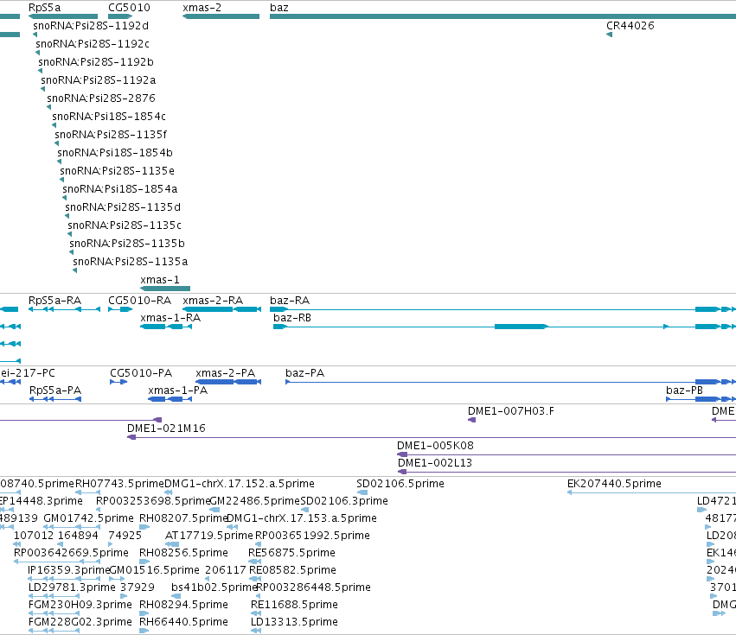The height and width of the screenshot is (635, 736).
Task: Click the RP003642669.5prime EST label
Action: pos(71,553)
